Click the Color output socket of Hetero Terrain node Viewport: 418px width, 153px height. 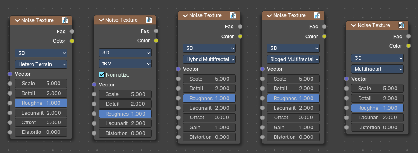(x=72, y=41)
